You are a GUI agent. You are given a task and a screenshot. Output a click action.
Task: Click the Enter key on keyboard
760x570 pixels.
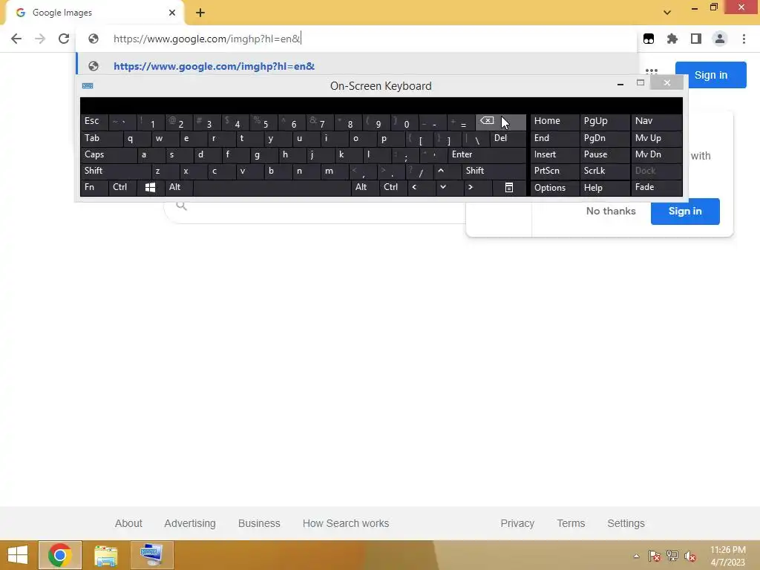[487, 154]
